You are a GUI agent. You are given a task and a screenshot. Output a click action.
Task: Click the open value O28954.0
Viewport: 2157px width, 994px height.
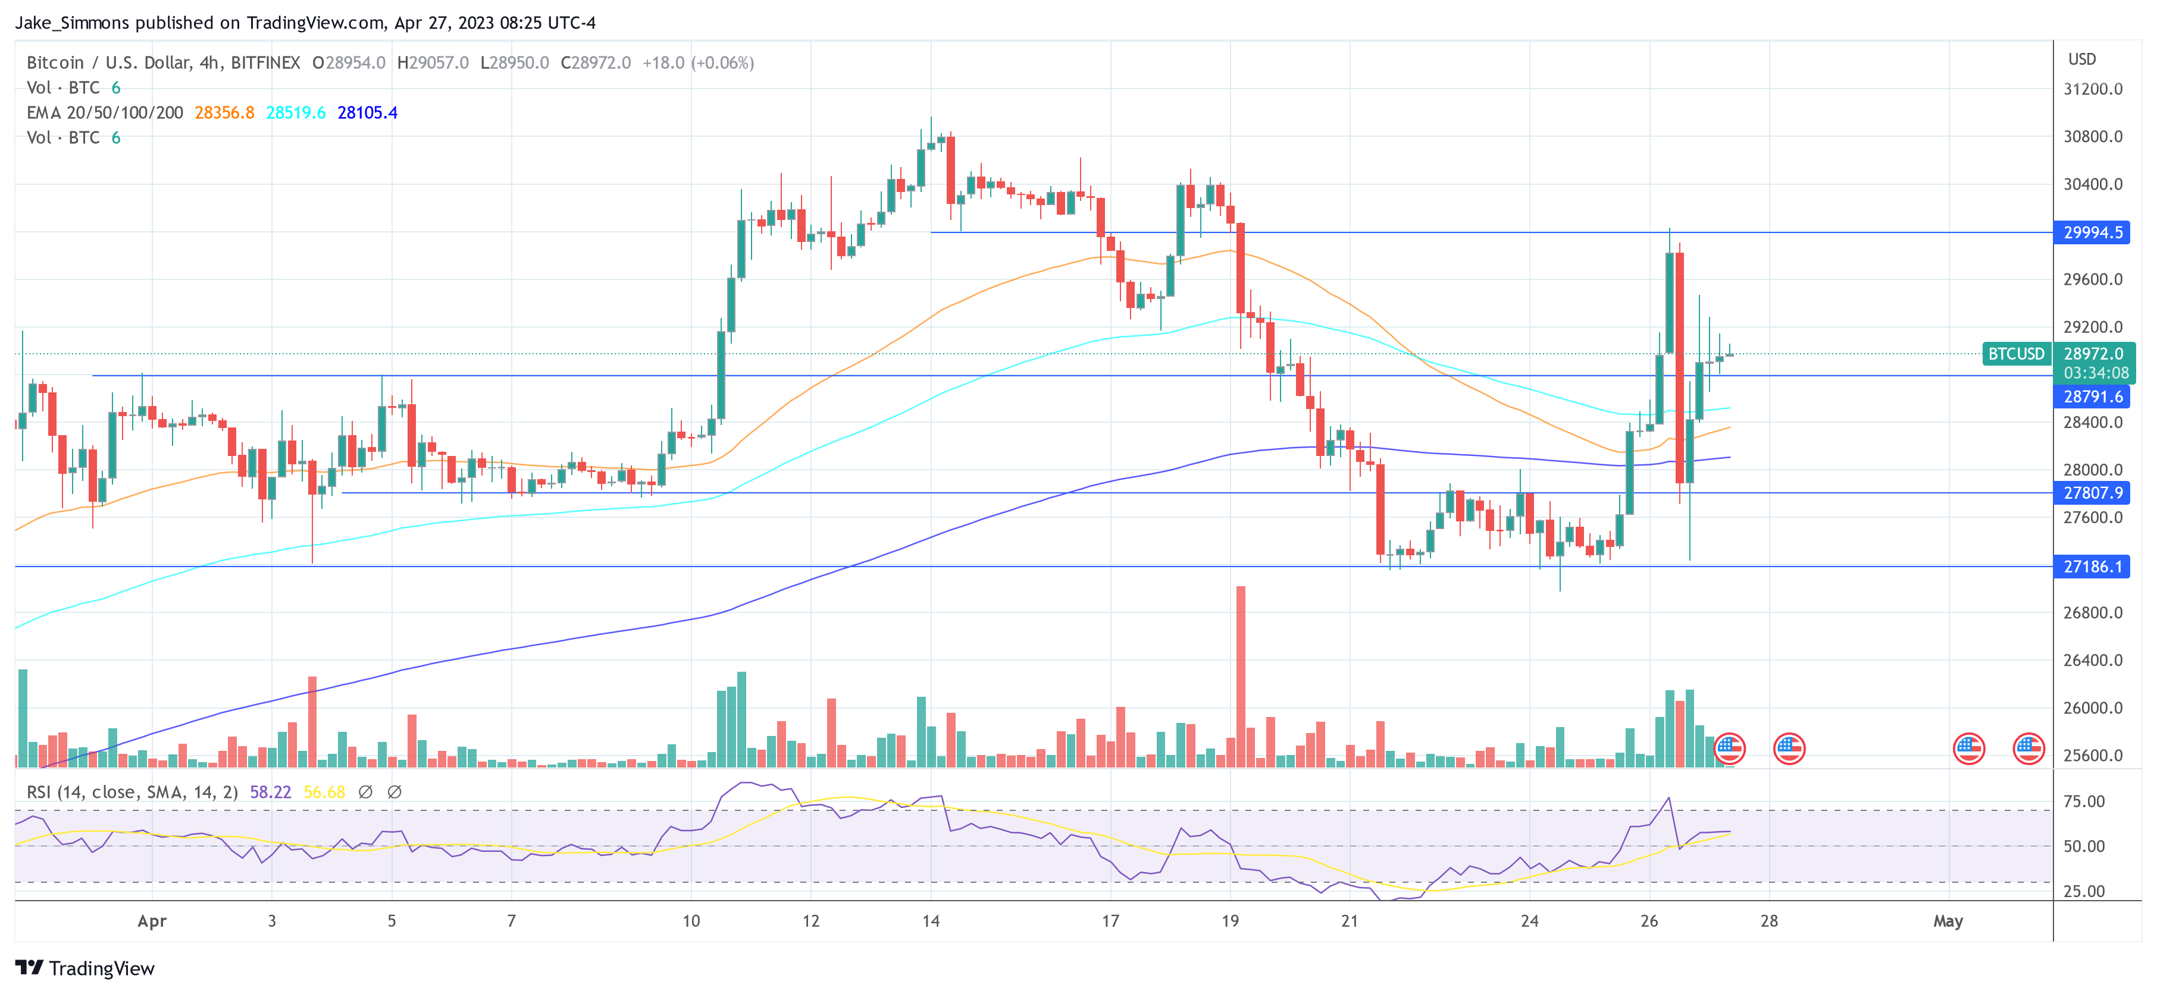click(348, 63)
